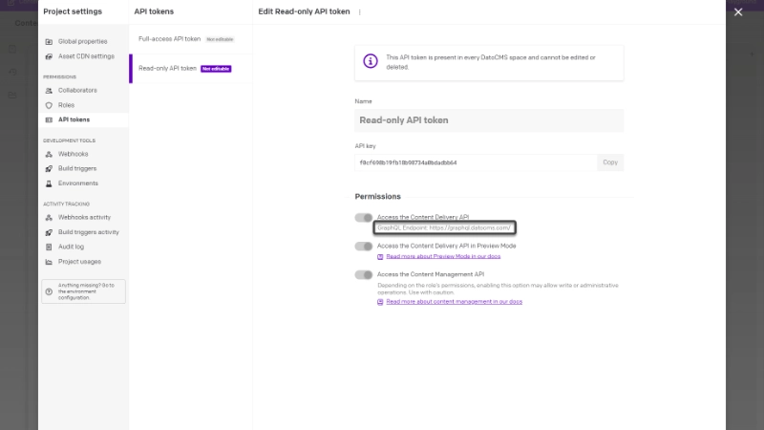Click the Build triggers rocket icon

click(x=49, y=169)
